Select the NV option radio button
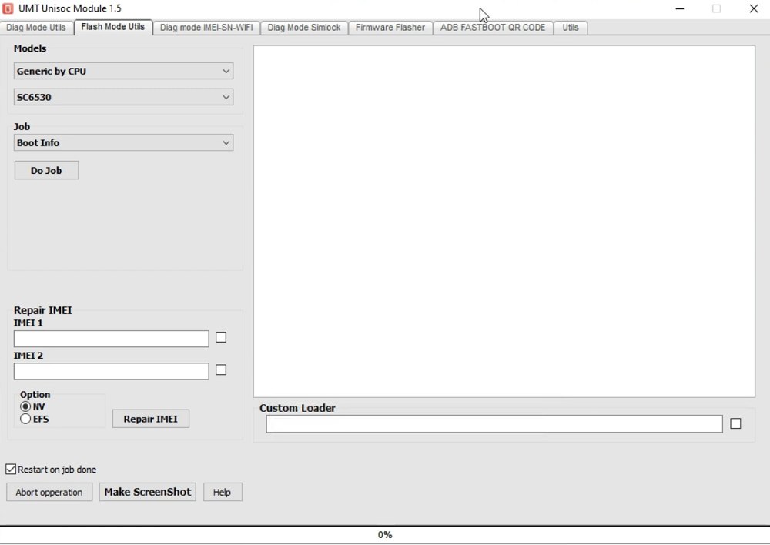 (x=25, y=406)
